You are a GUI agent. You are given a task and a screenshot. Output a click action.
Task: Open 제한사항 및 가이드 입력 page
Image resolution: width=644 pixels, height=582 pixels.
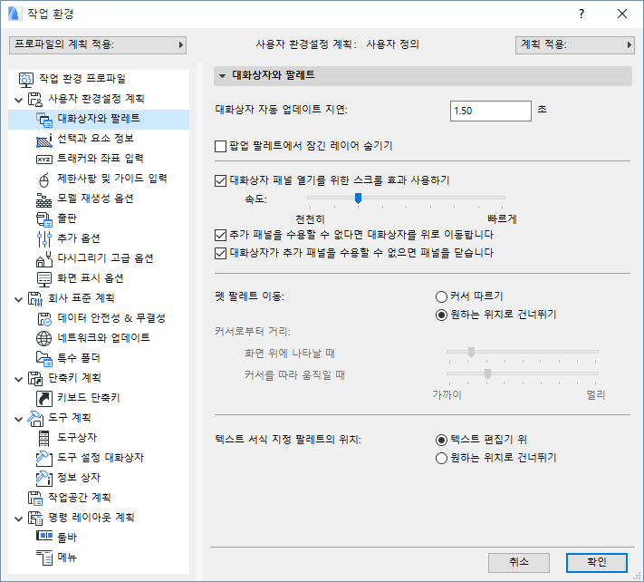click(112, 179)
